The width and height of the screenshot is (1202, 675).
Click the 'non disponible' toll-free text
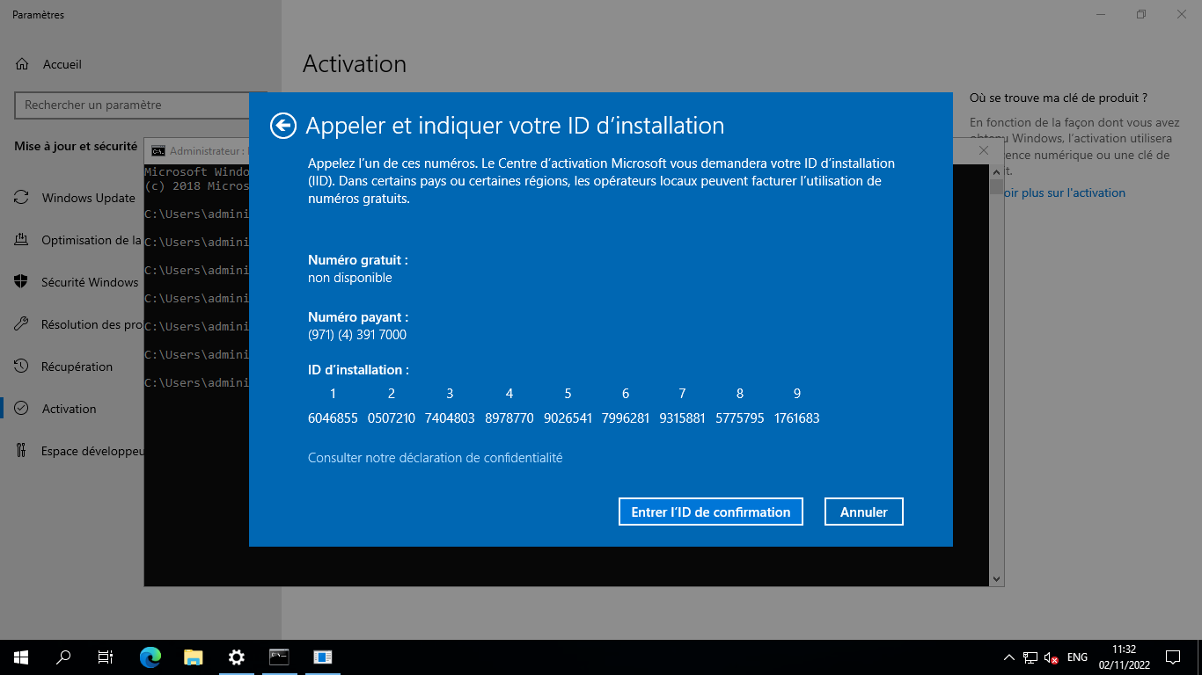tap(350, 278)
